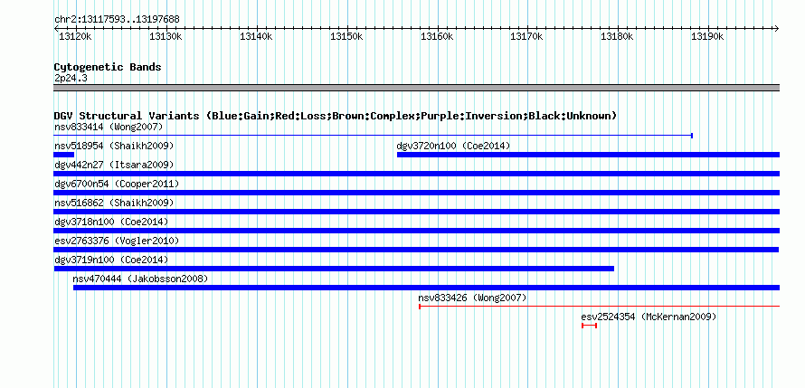This screenshot has width=805, height=388.
Task: Click the 13180k ruler tick label
Action: click(617, 36)
